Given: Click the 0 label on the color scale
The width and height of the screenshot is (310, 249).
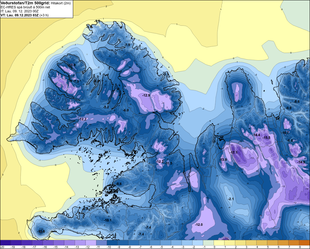Looking at the screenshot, I should coord(214,247).
